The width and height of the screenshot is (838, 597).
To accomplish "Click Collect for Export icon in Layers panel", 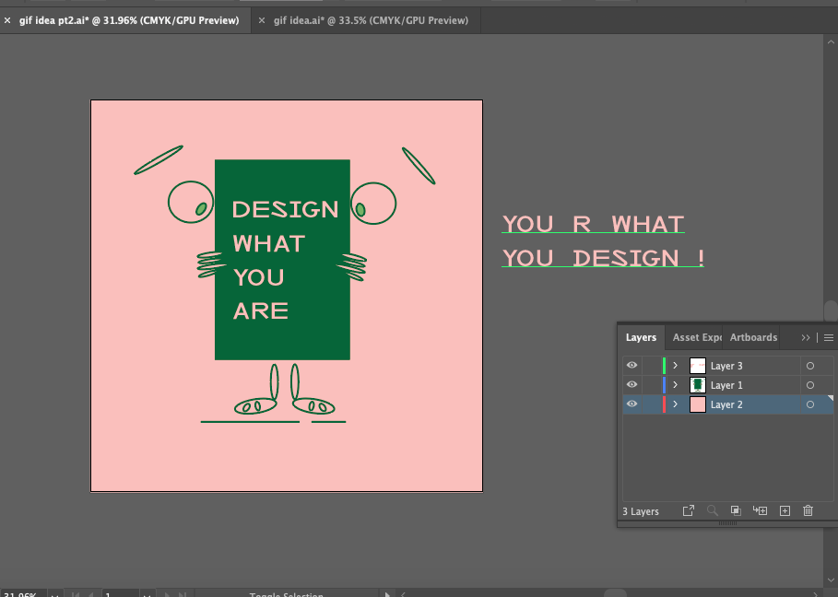I will [x=688, y=510].
